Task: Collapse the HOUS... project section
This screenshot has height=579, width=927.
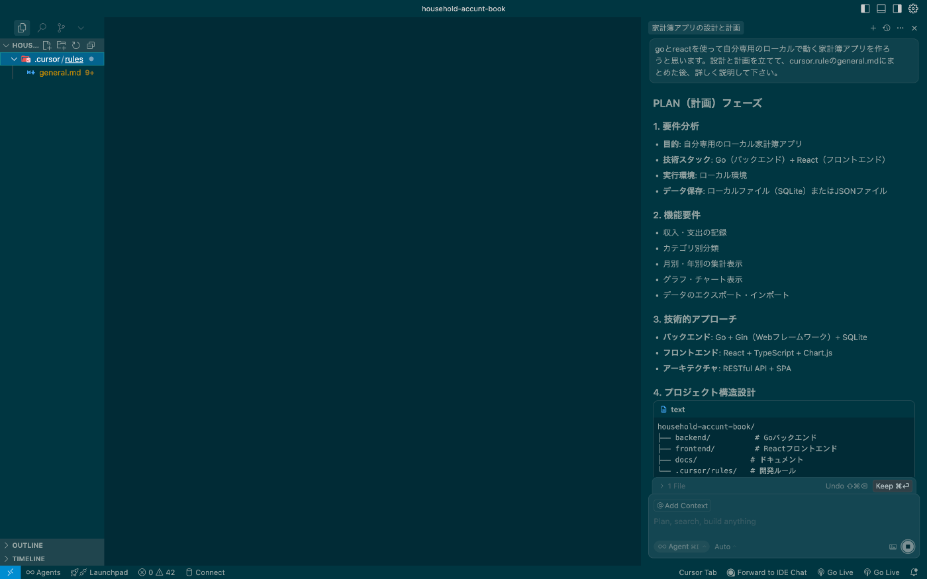Action: pyautogui.click(x=6, y=46)
